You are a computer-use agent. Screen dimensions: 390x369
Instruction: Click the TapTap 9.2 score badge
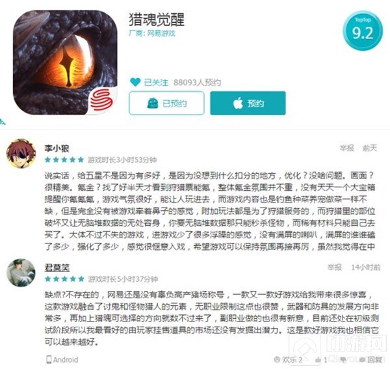click(x=363, y=31)
